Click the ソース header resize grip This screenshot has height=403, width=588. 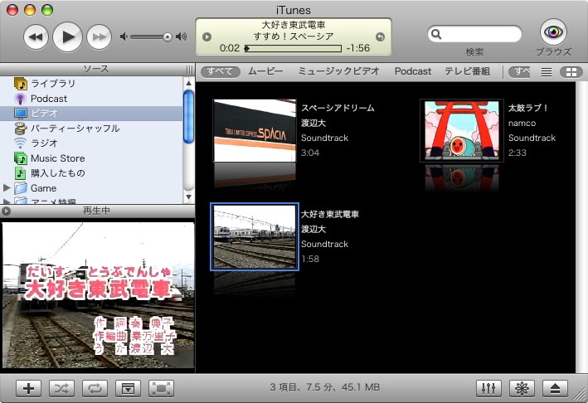click(x=190, y=70)
